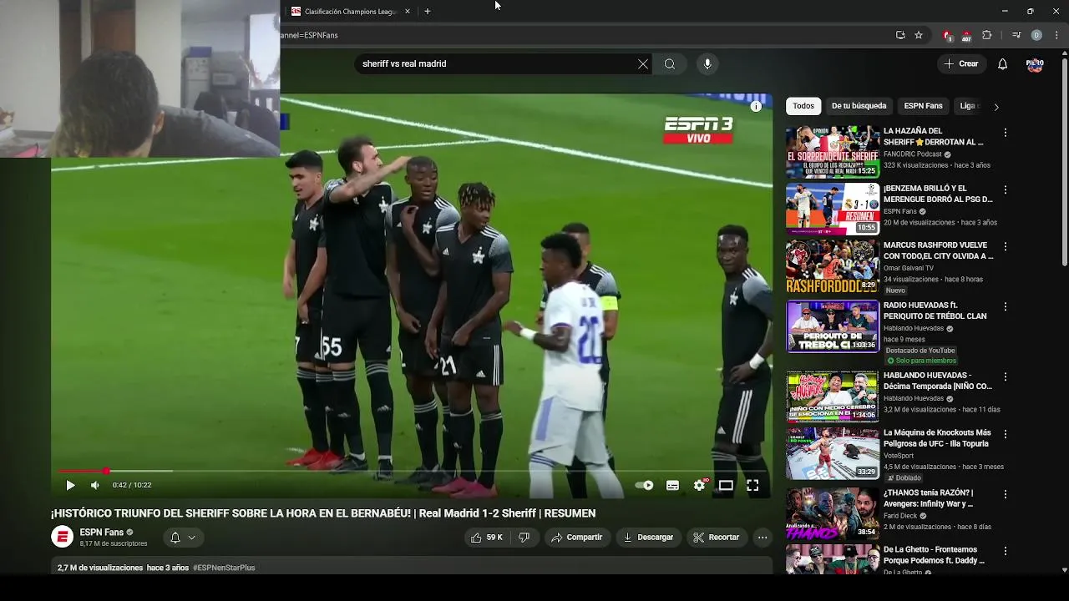Open options for '¿THANOS tenía RAZÓN?' video
This screenshot has height=601, width=1069.
[x=1006, y=493]
